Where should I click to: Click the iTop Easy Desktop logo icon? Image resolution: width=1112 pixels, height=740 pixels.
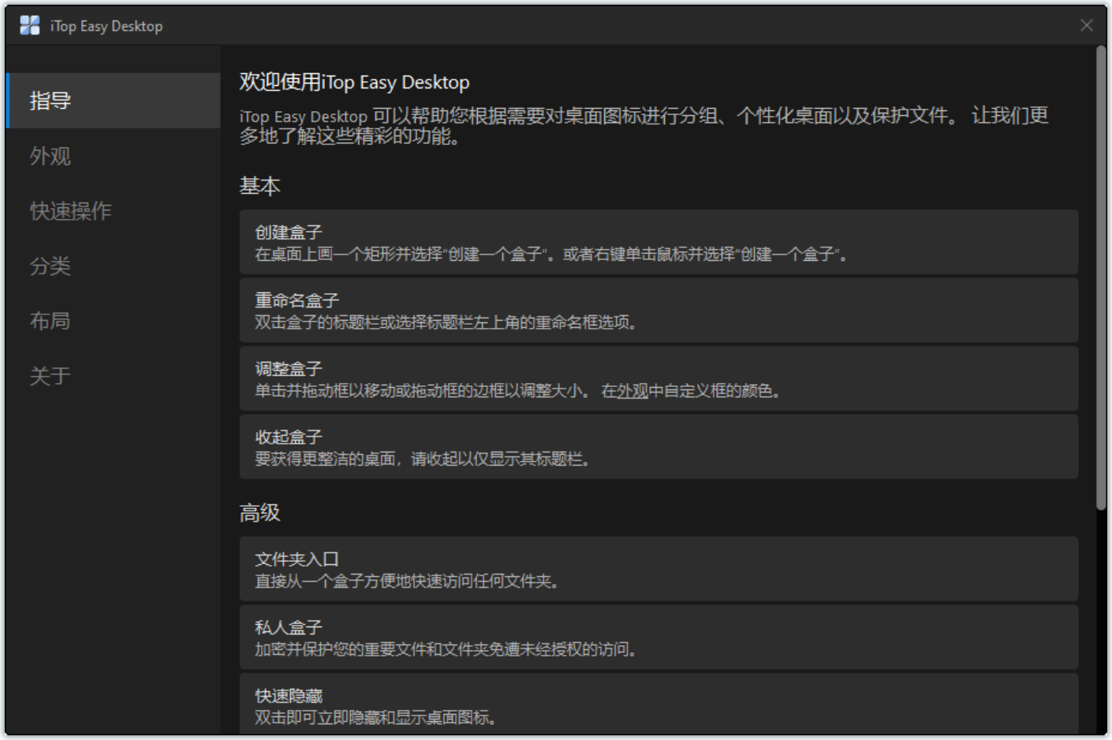pos(30,25)
